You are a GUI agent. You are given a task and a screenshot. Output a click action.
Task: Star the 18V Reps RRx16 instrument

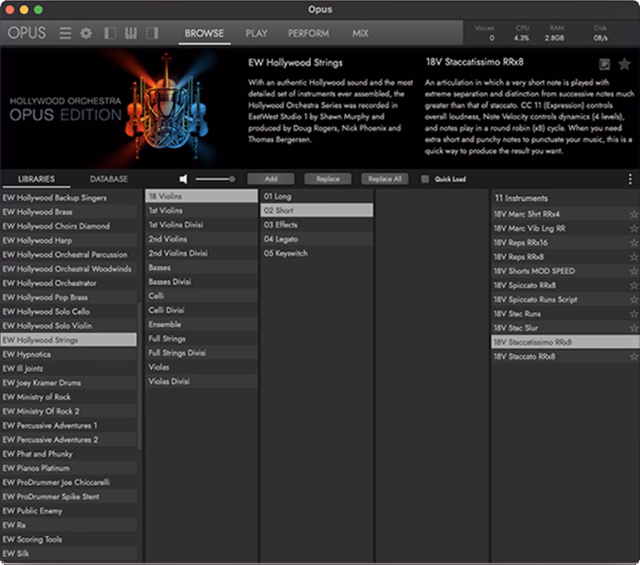coord(633,243)
